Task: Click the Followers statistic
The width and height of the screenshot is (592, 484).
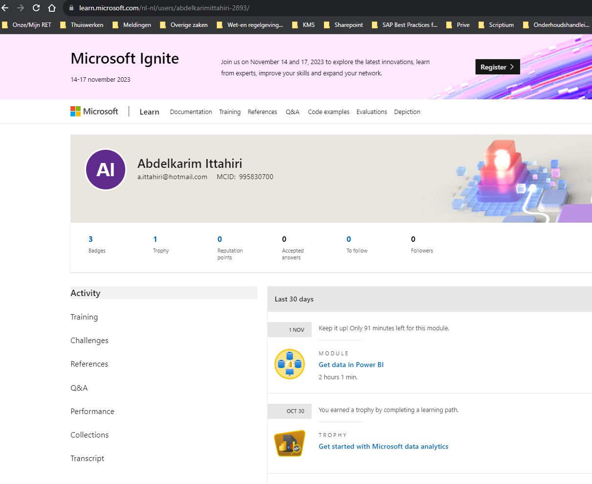Action: (422, 244)
